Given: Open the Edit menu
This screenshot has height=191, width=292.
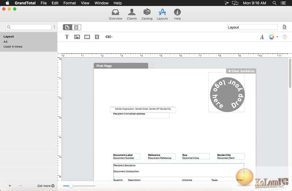Looking at the screenshot, I should (55, 3).
